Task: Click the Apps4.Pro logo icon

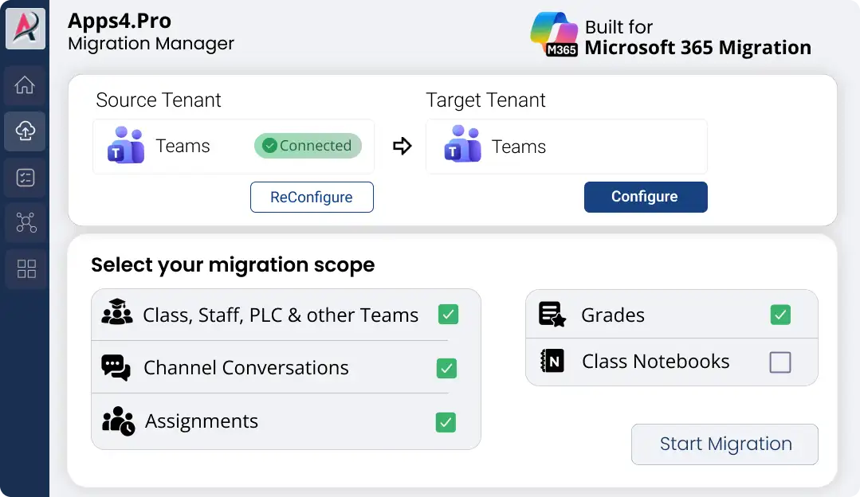Action: (x=26, y=29)
